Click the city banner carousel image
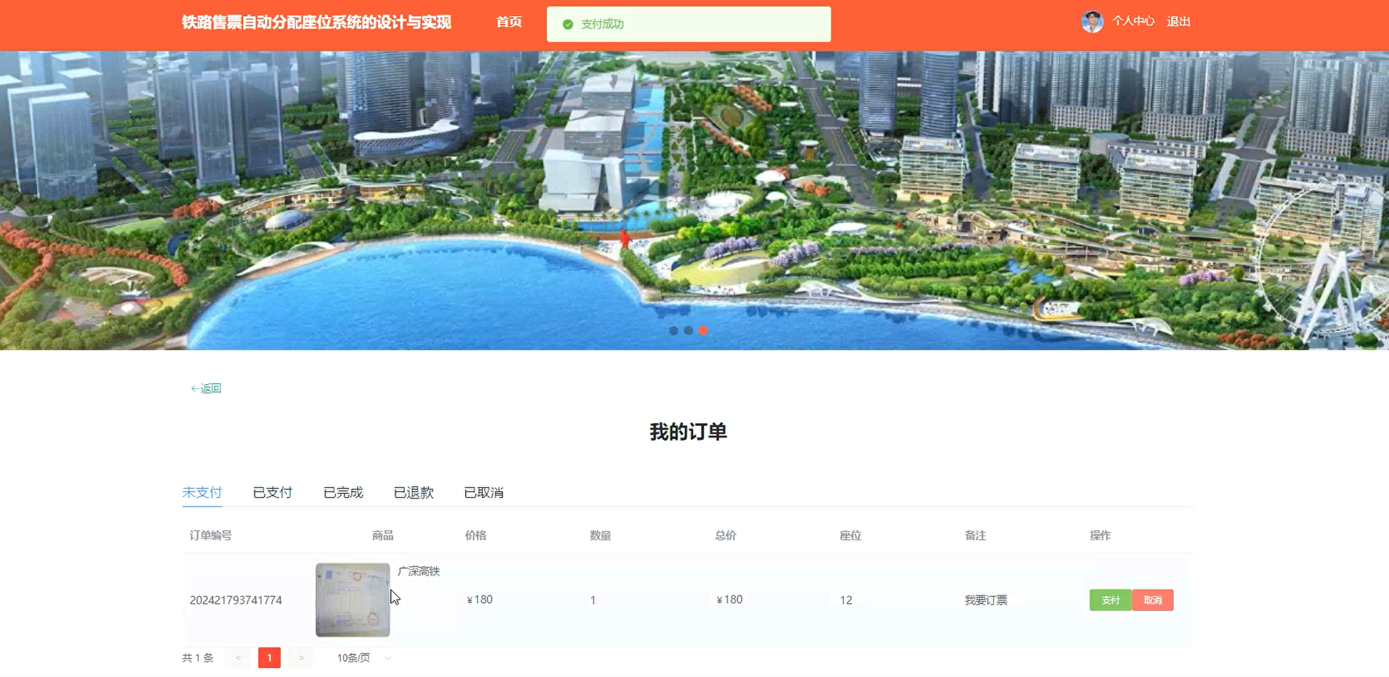The image size is (1389, 677). coord(694,200)
